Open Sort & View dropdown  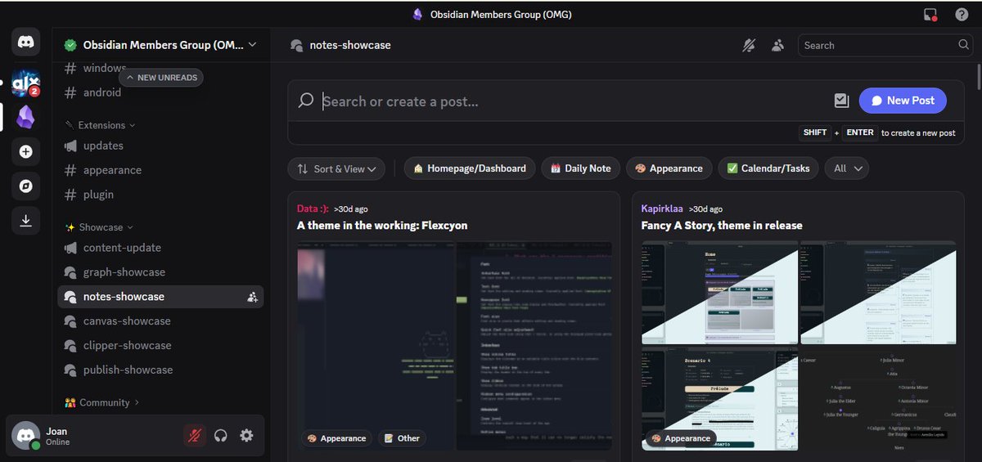pos(336,168)
